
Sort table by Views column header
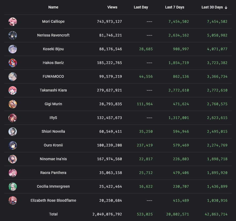(112, 7)
